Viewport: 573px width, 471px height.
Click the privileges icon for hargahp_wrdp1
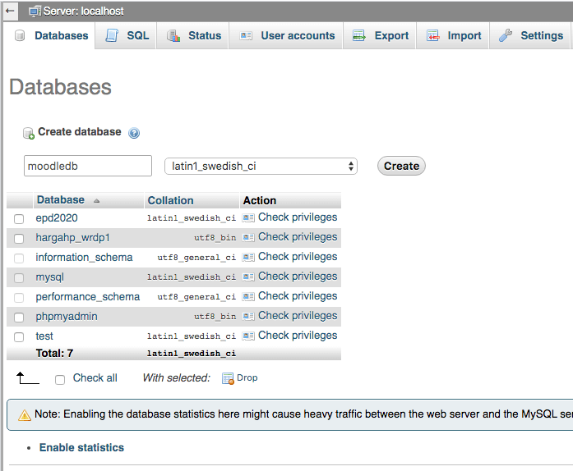click(248, 237)
